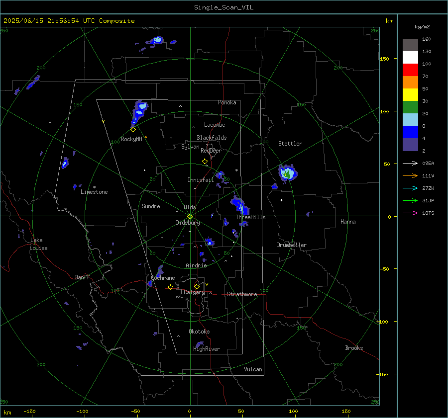Click the RedDeer label
The height and width of the screenshot is (418, 448).
(211, 151)
